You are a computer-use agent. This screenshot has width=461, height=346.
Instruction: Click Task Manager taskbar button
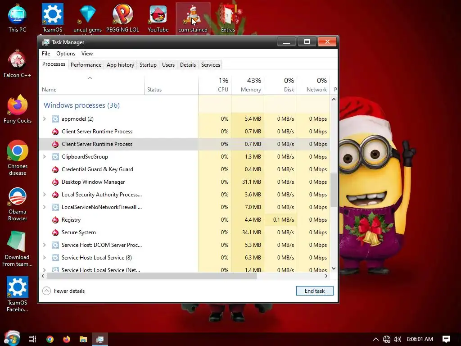pos(100,339)
